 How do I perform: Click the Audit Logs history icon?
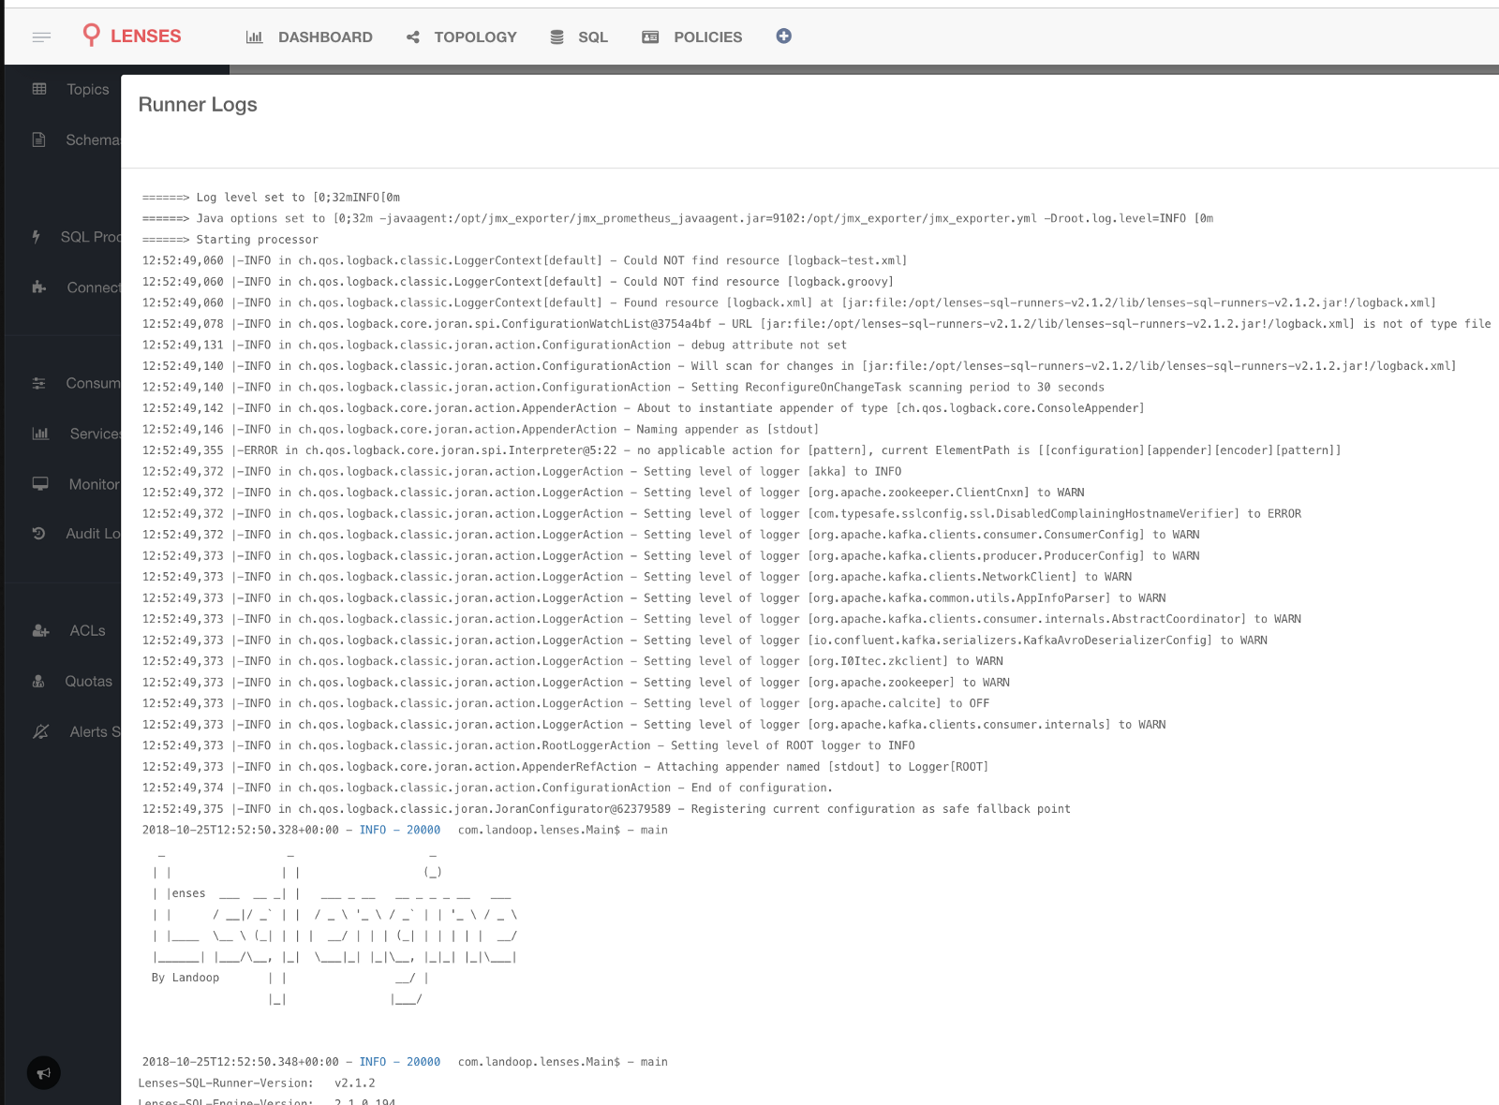39,534
